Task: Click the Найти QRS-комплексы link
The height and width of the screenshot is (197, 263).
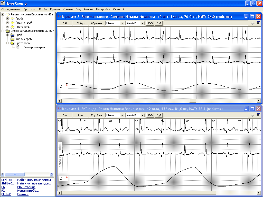Action: (x=34, y=180)
